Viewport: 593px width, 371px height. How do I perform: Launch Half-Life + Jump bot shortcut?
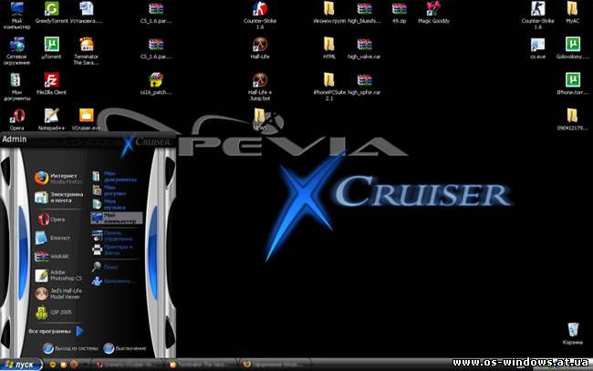[x=260, y=87]
